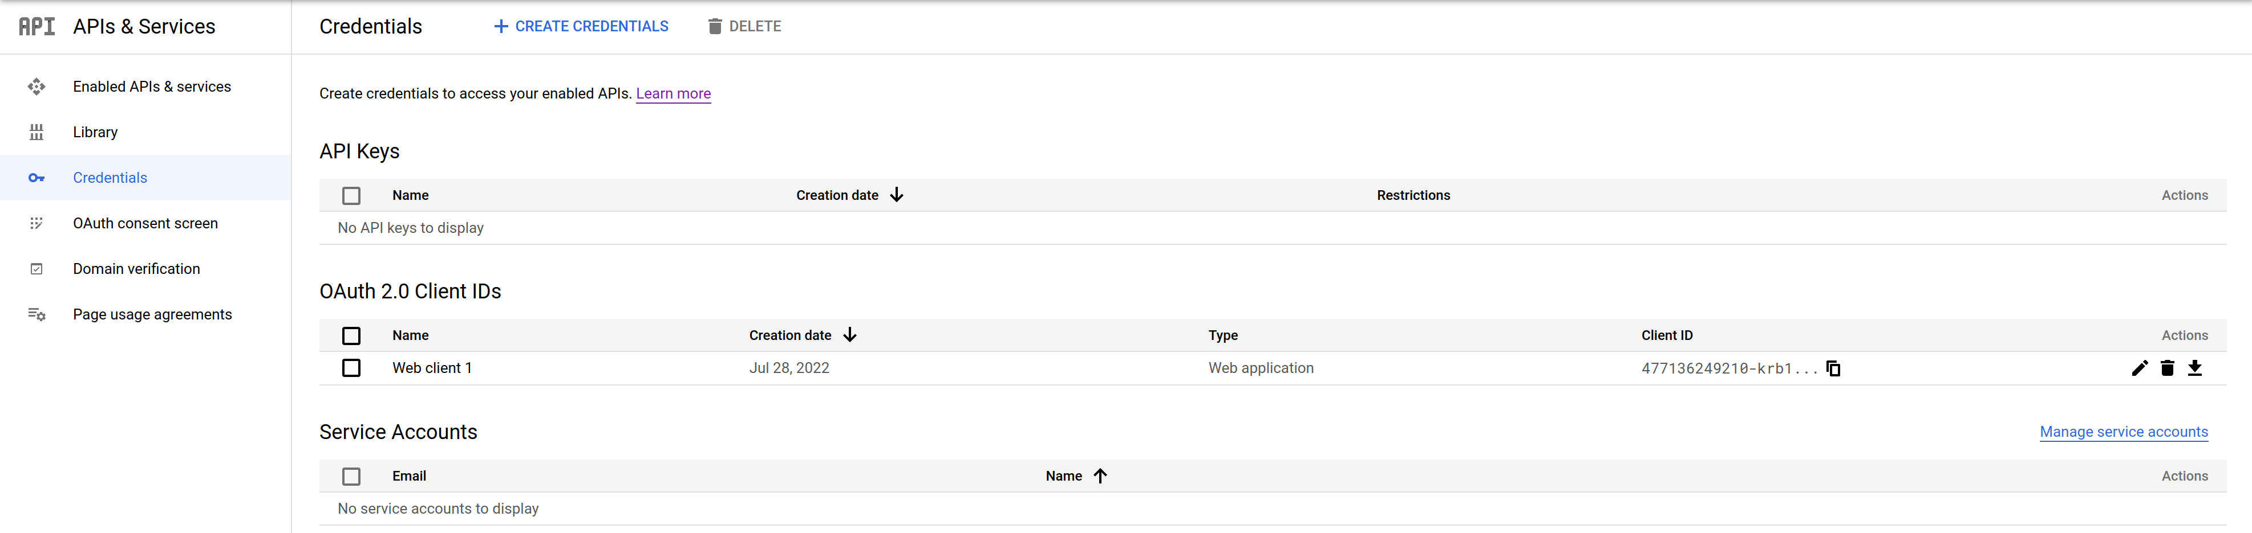Check the Web client 1 row checkbox
This screenshot has height=533, width=2252.
coord(351,368)
